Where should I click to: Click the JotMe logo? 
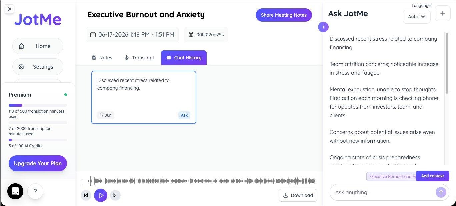coord(38,19)
